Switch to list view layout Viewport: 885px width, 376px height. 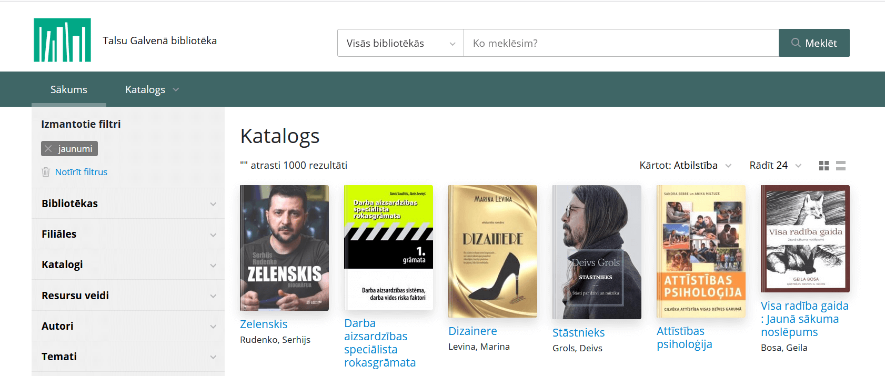841,166
